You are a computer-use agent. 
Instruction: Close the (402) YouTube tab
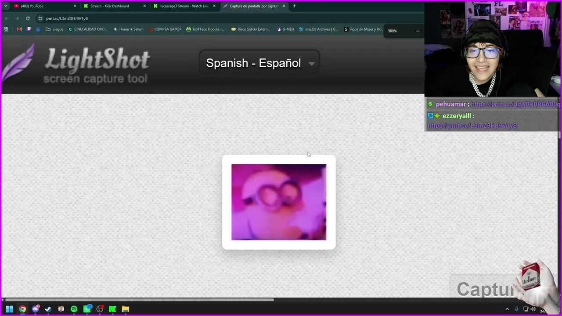tap(75, 6)
